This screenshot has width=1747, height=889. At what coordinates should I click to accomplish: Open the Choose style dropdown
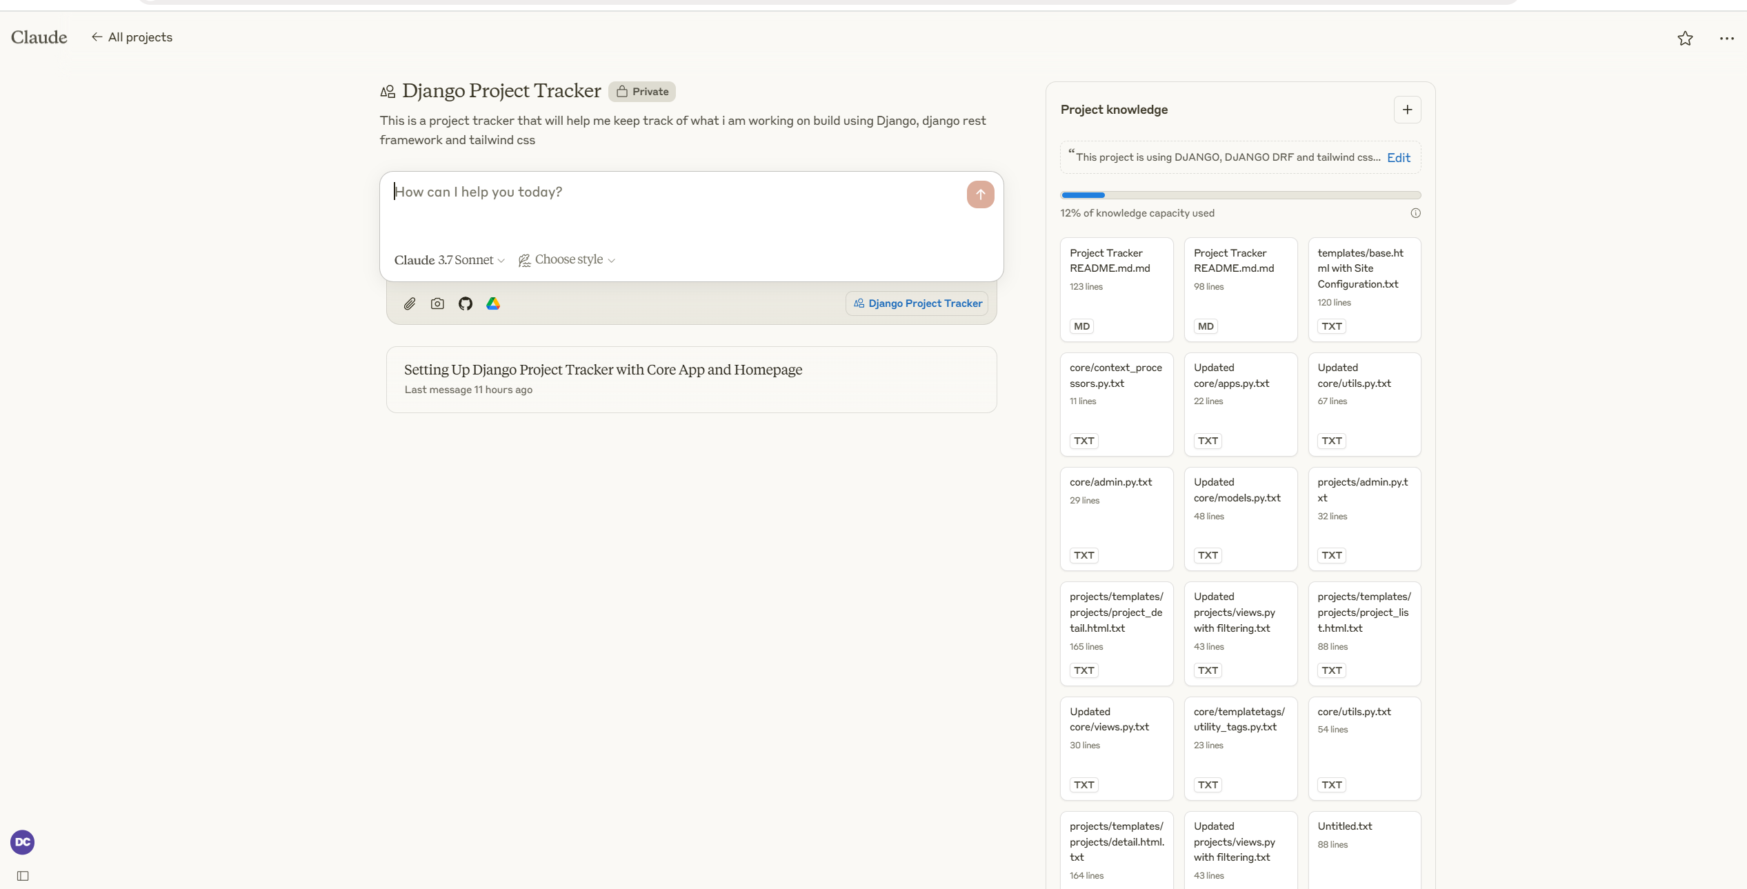pos(567,260)
